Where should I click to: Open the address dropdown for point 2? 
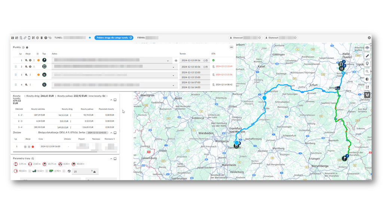pos(174,67)
